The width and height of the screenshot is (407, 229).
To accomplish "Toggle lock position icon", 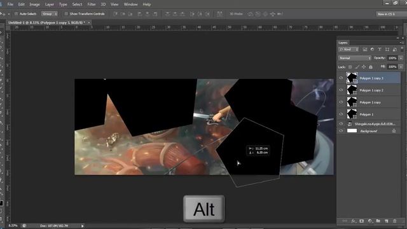I will [x=364, y=67].
